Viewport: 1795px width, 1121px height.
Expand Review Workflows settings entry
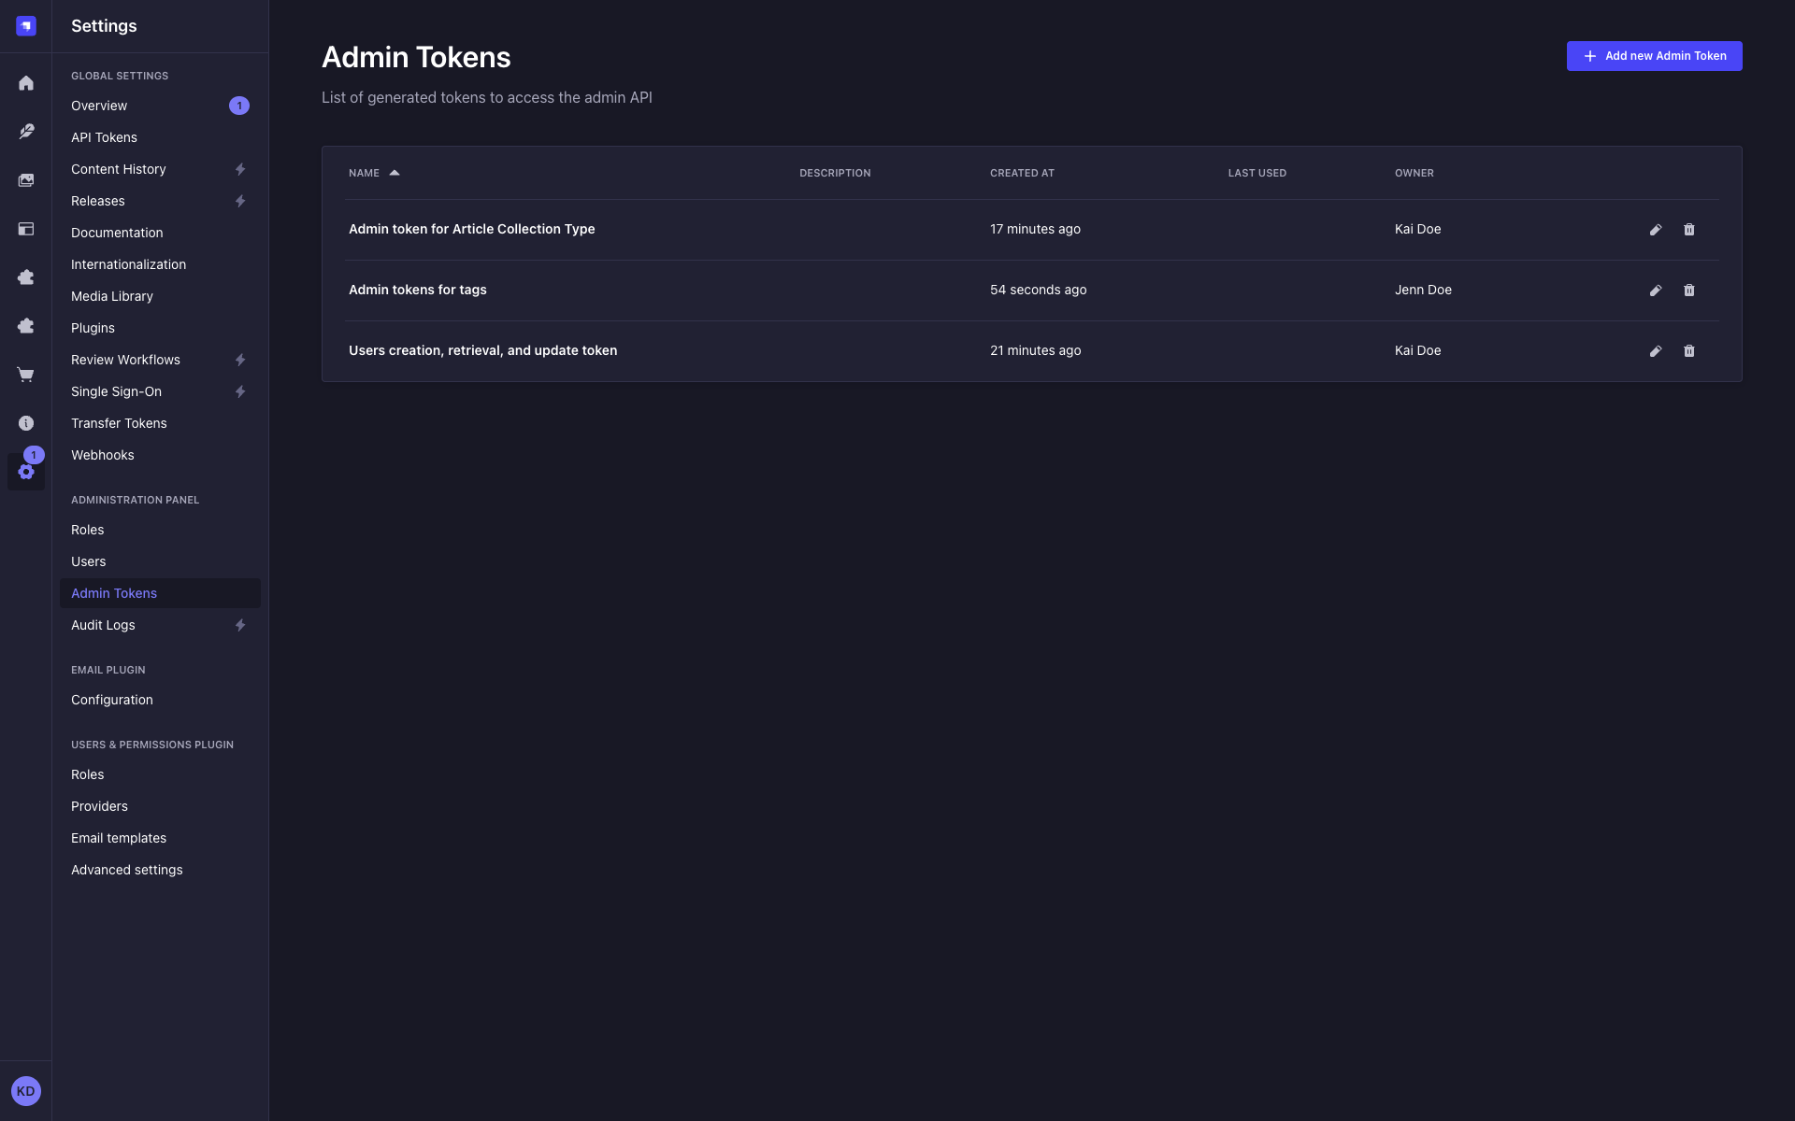click(125, 360)
